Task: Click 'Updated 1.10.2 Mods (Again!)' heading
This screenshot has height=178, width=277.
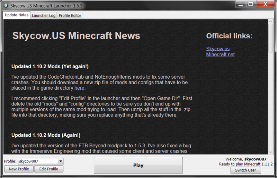Action: pyautogui.click(x=46, y=135)
